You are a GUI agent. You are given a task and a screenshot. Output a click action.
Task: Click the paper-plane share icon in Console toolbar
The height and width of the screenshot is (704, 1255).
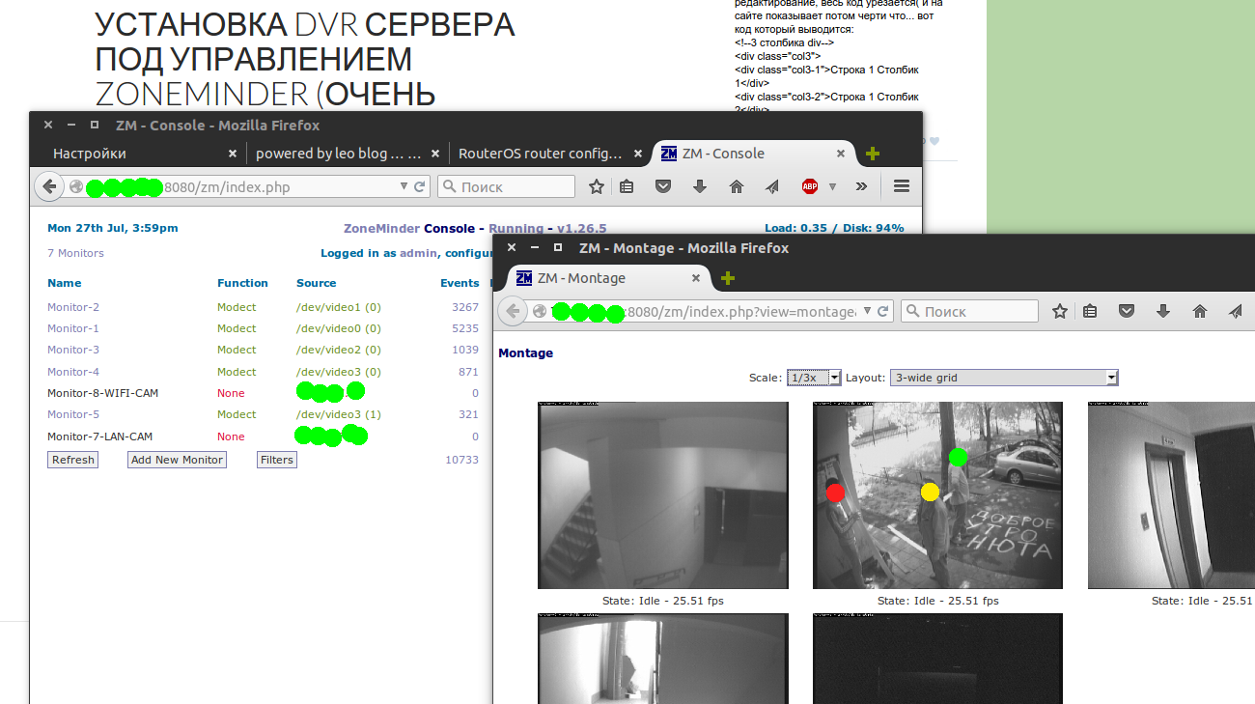tap(772, 186)
